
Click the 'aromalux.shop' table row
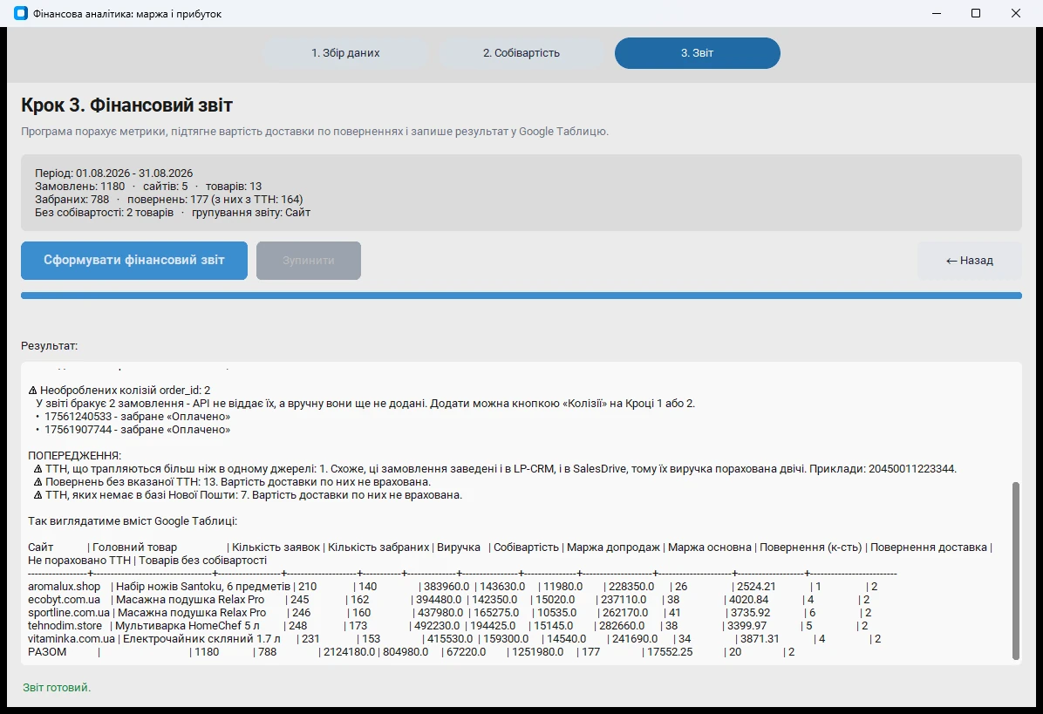[453, 587]
